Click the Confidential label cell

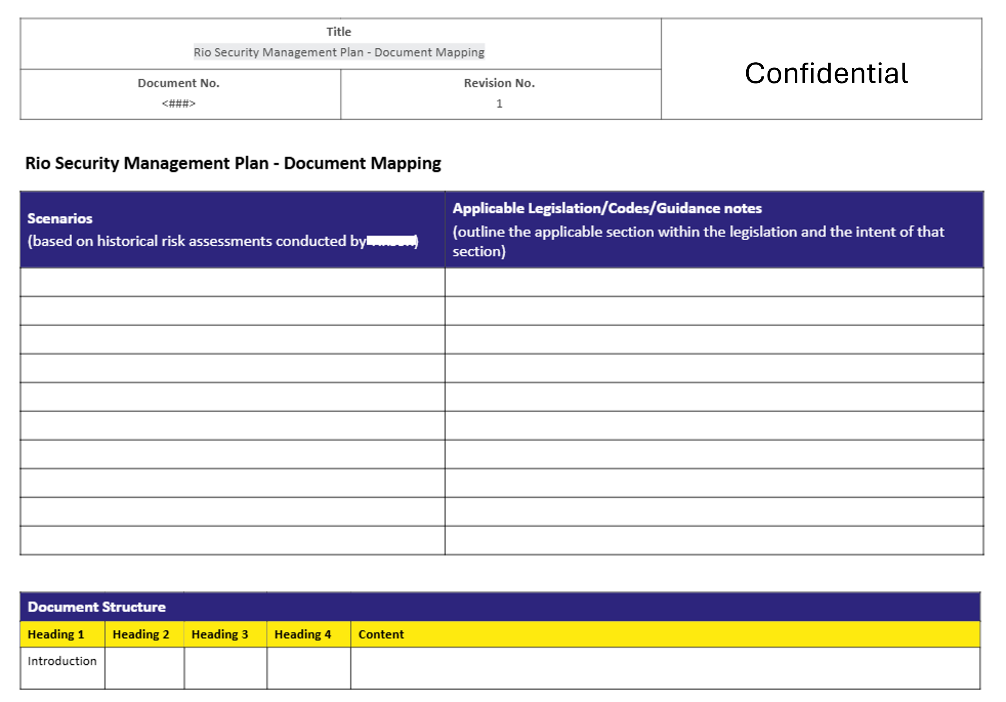click(x=826, y=73)
